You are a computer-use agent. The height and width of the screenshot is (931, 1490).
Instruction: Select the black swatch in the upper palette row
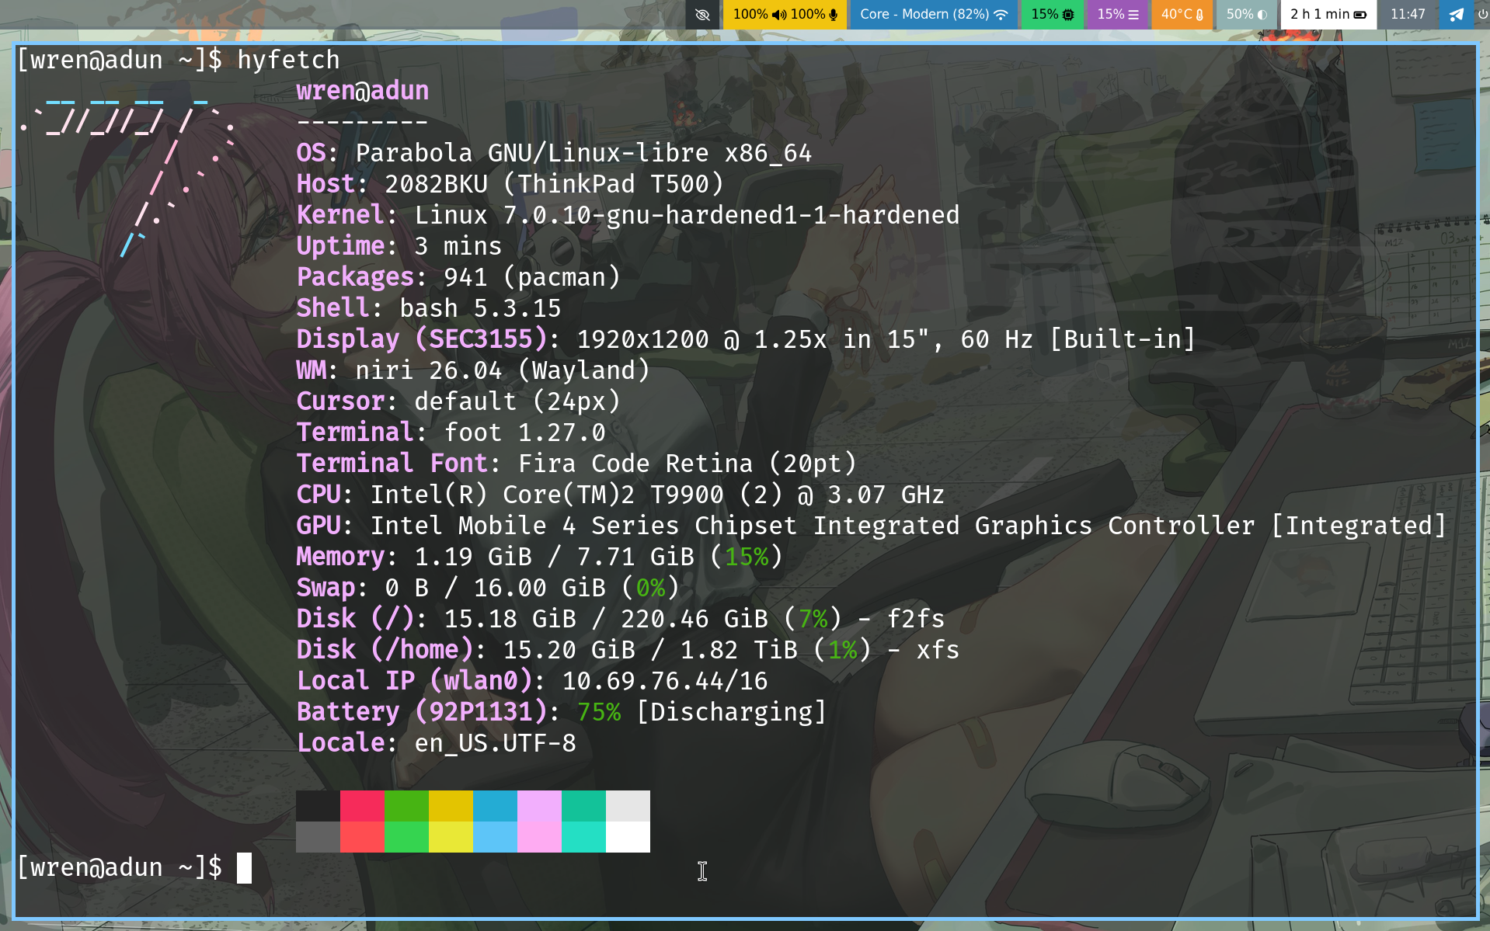(318, 806)
